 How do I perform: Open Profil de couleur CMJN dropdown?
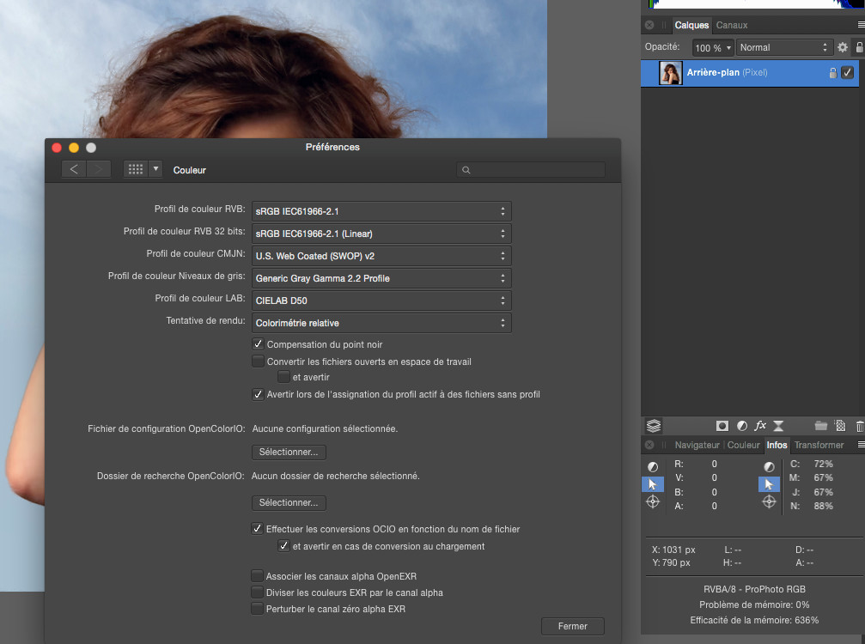[x=381, y=256]
